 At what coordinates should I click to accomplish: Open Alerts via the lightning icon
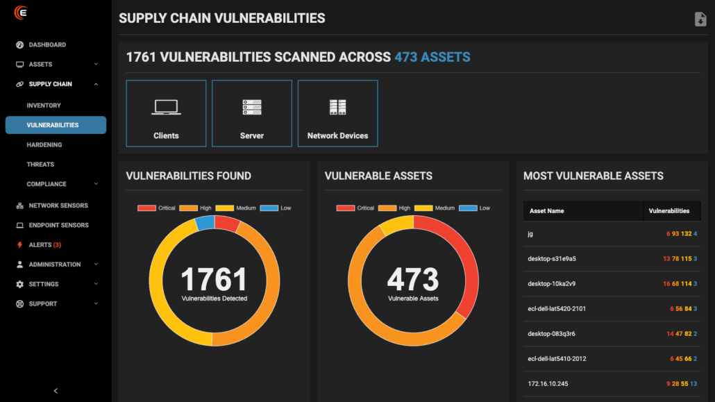[x=20, y=245]
